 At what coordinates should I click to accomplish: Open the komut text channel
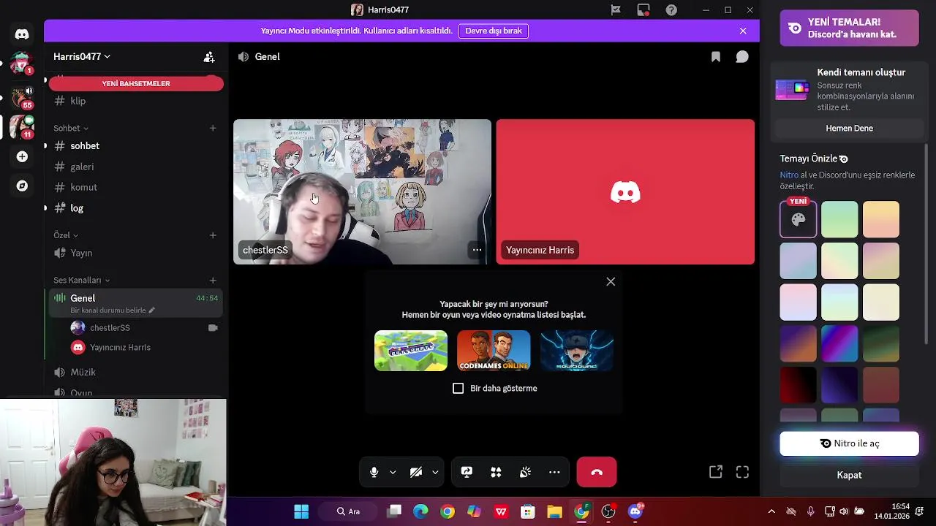click(x=136, y=187)
